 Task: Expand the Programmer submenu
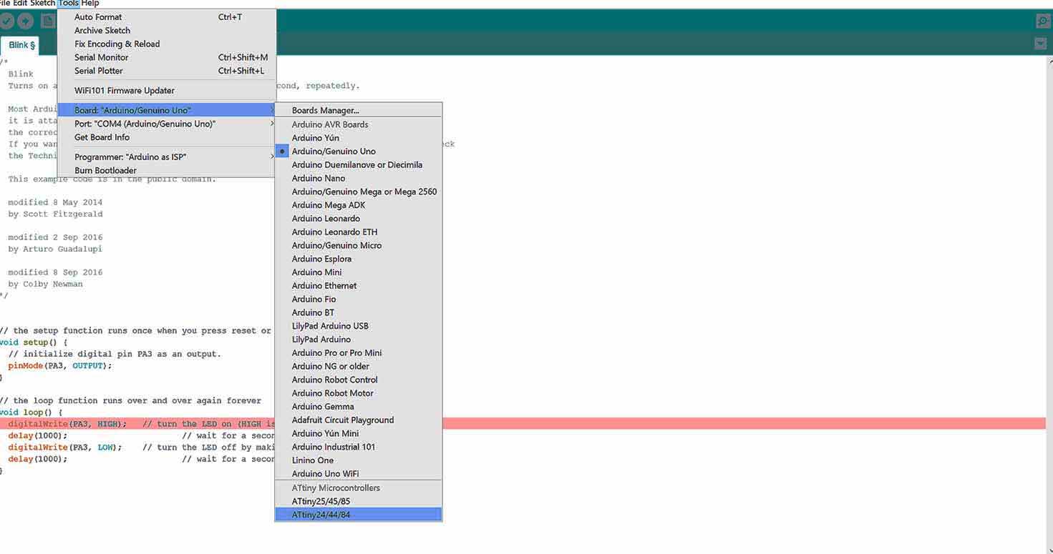click(166, 157)
